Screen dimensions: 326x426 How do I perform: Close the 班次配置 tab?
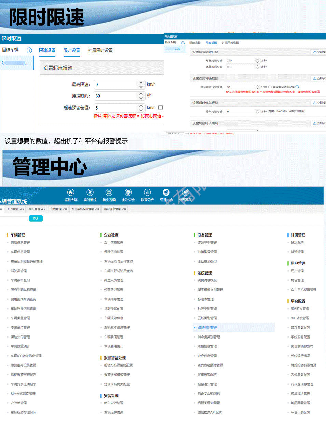tap(23, 209)
